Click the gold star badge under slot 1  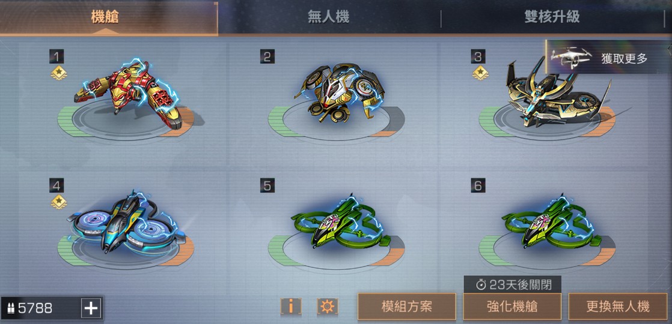pyautogui.click(x=58, y=73)
